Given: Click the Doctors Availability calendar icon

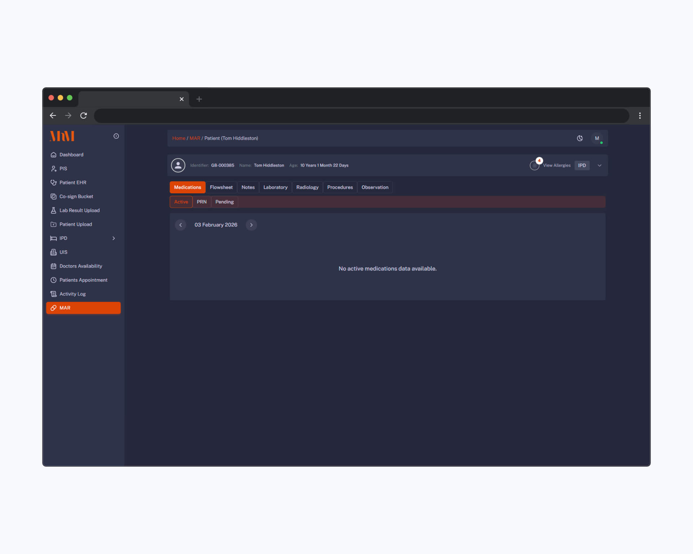Looking at the screenshot, I should pyautogui.click(x=53, y=266).
